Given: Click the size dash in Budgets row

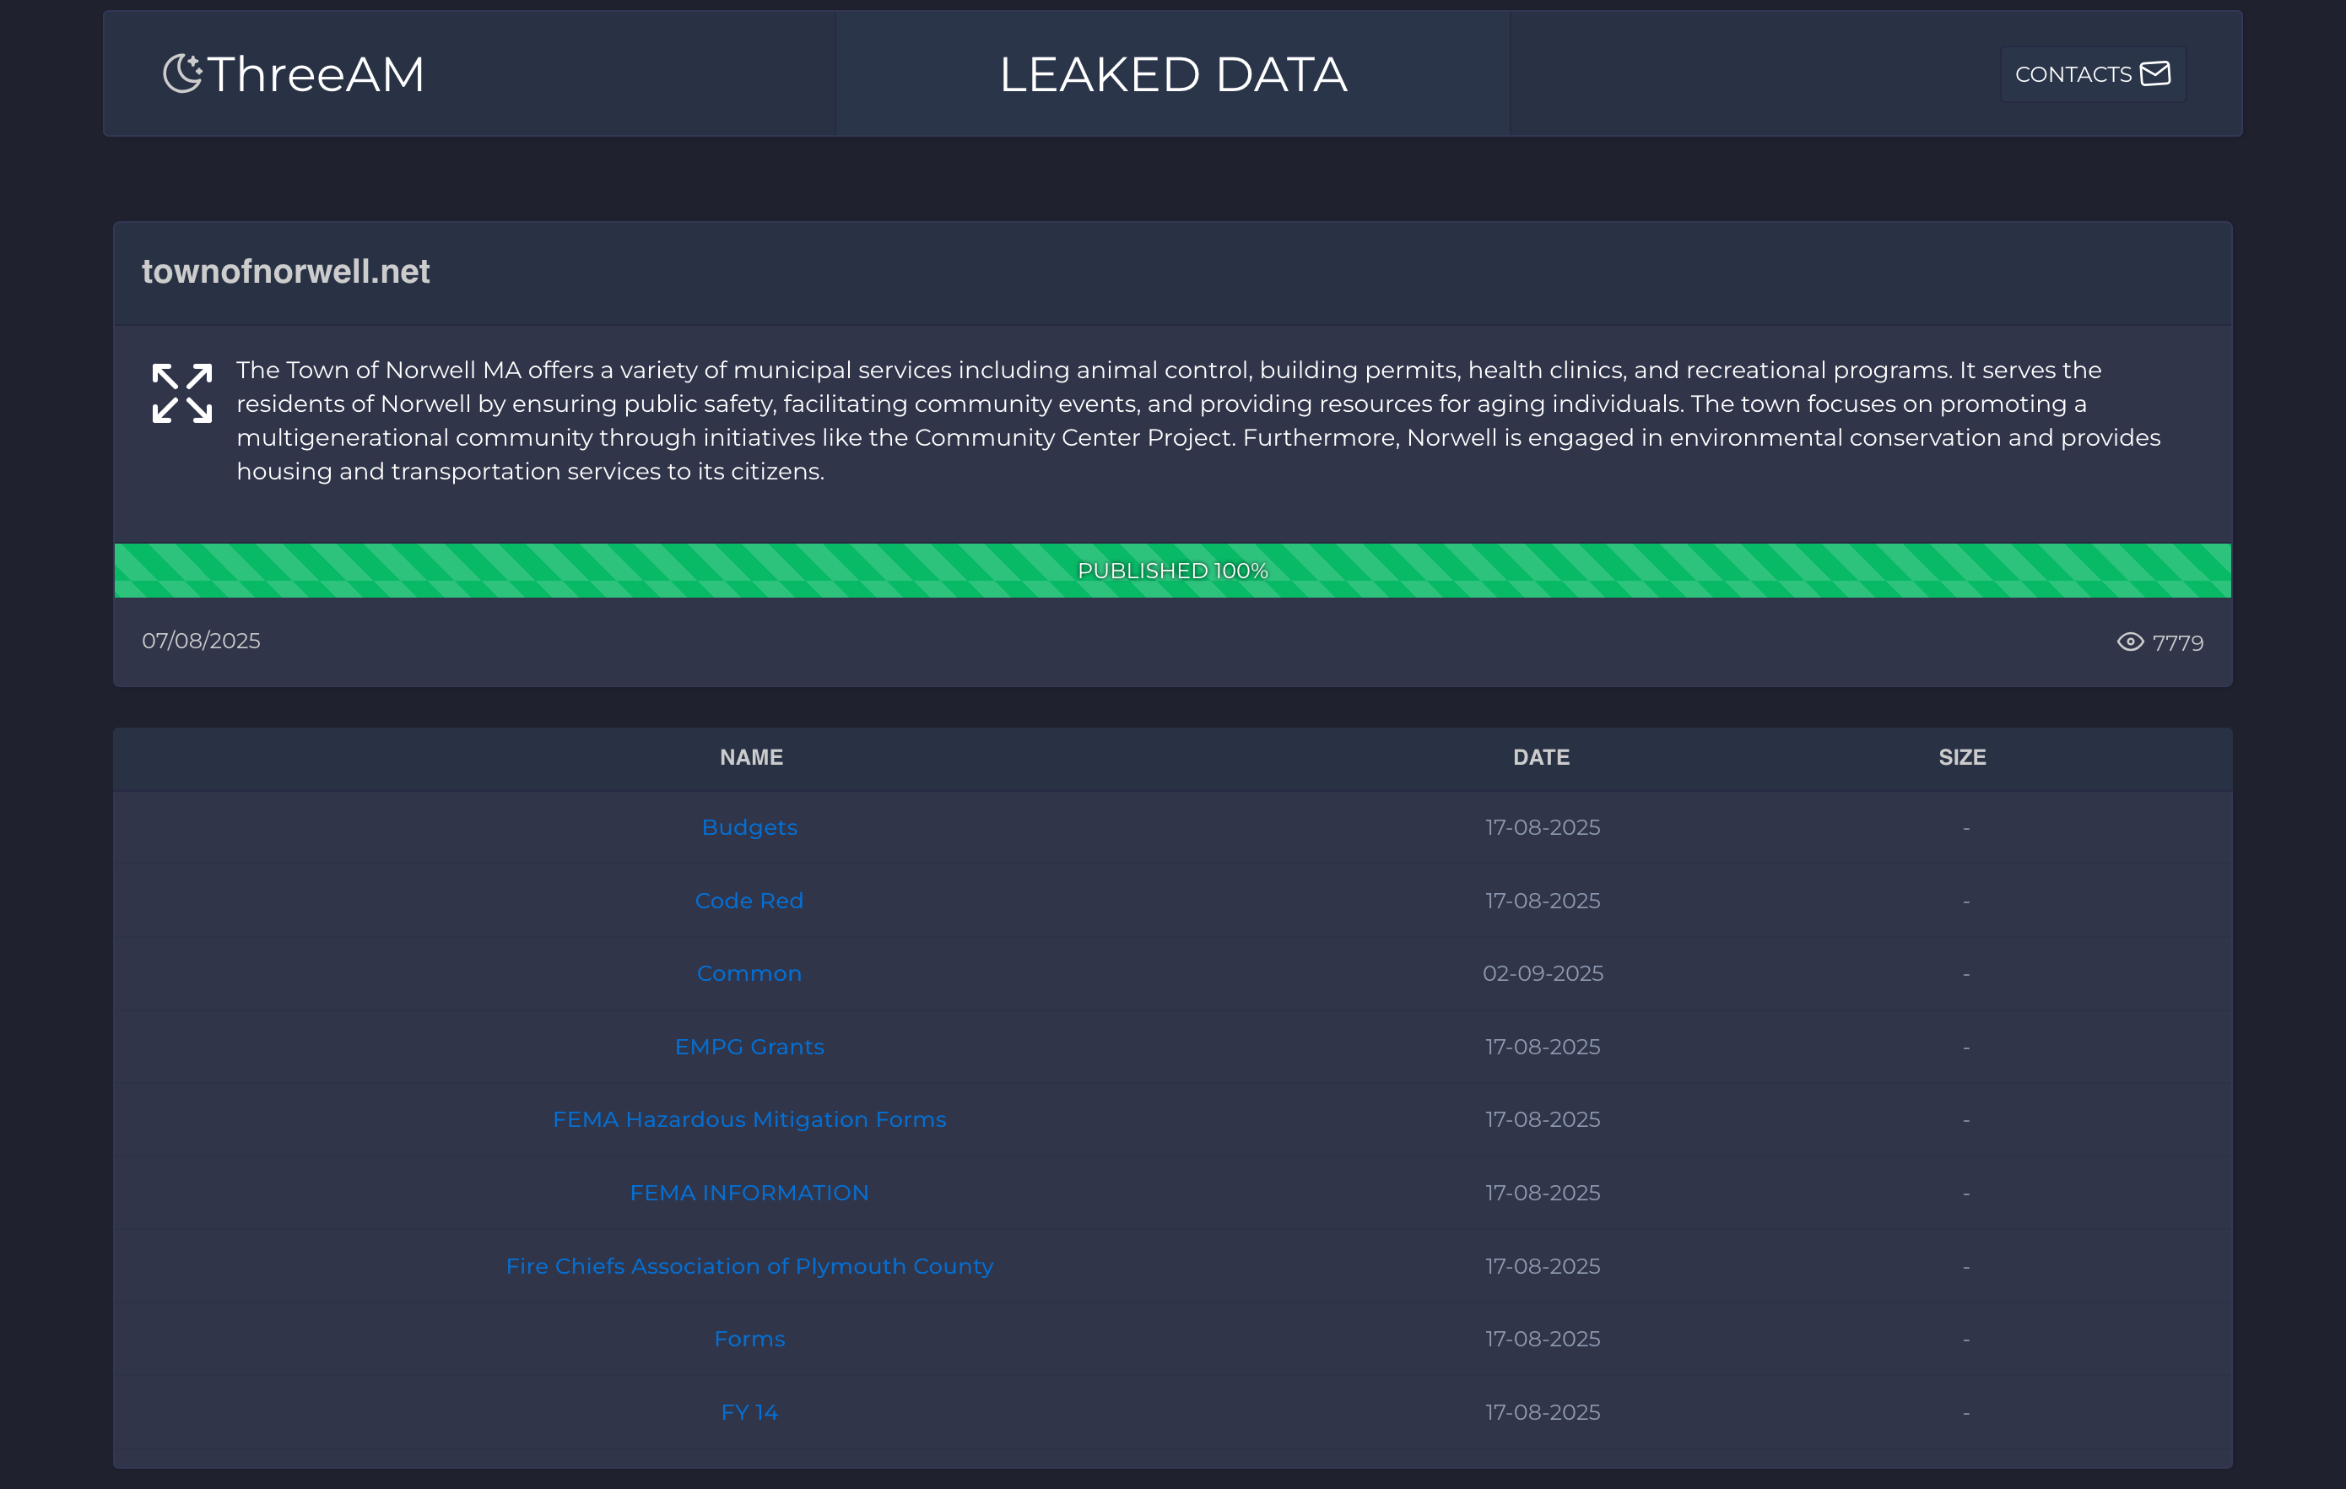Looking at the screenshot, I should click(1966, 828).
